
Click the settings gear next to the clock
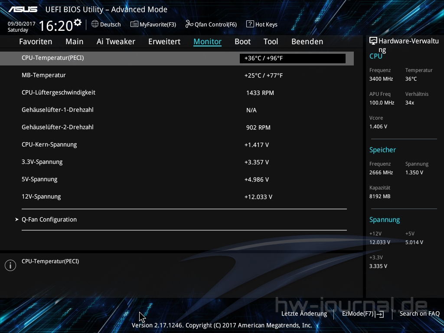click(x=77, y=23)
